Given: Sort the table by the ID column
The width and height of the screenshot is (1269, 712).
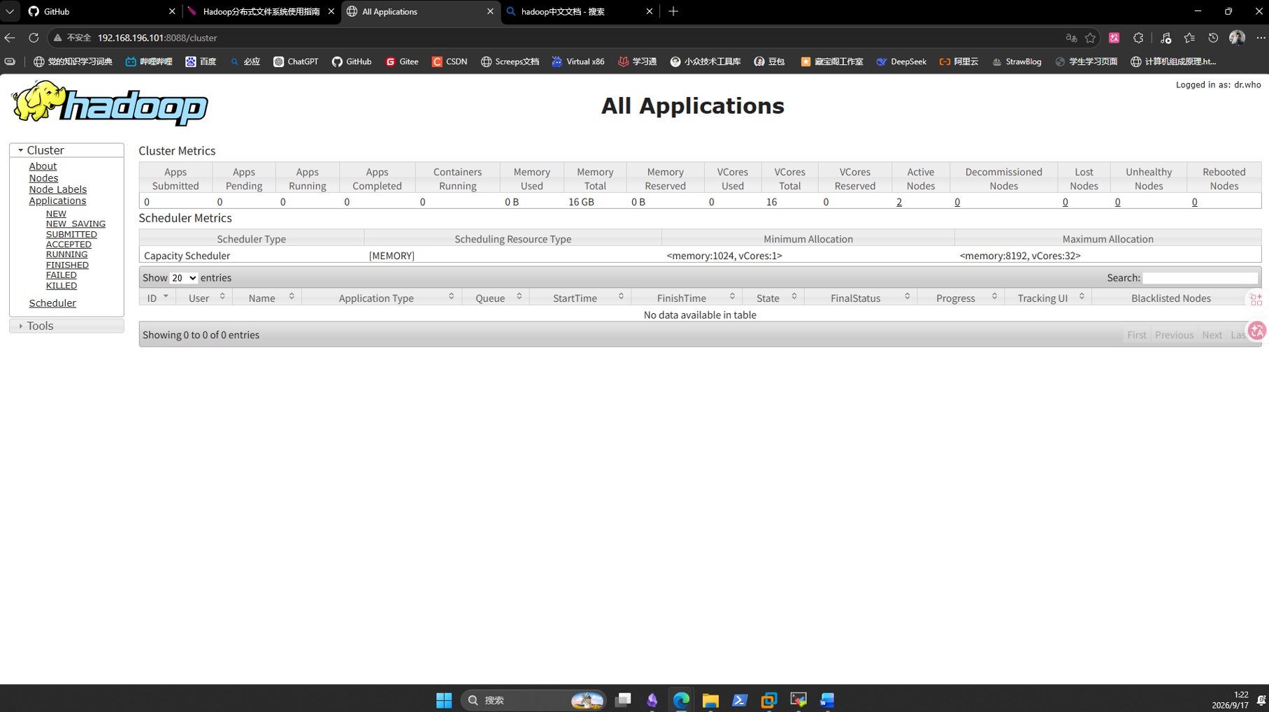Looking at the screenshot, I should [x=157, y=298].
